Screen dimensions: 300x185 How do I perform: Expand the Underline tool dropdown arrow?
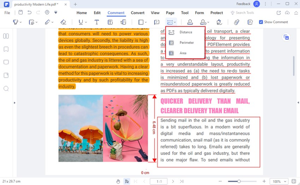(x=86, y=22)
